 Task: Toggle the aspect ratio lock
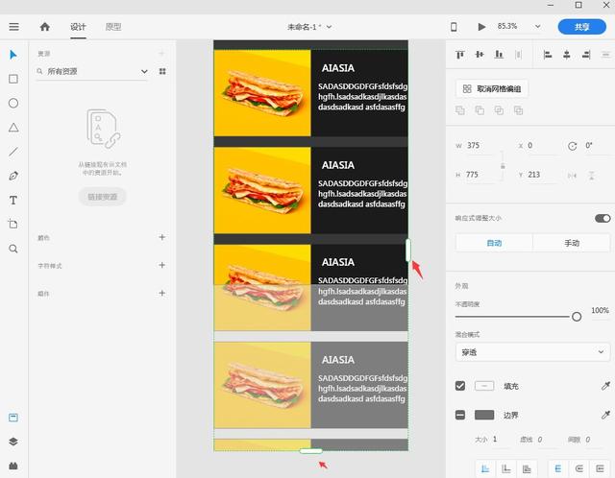pyautogui.click(x=503, y=166)
